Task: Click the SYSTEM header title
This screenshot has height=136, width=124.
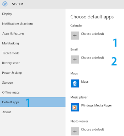Action: point(18,4)
